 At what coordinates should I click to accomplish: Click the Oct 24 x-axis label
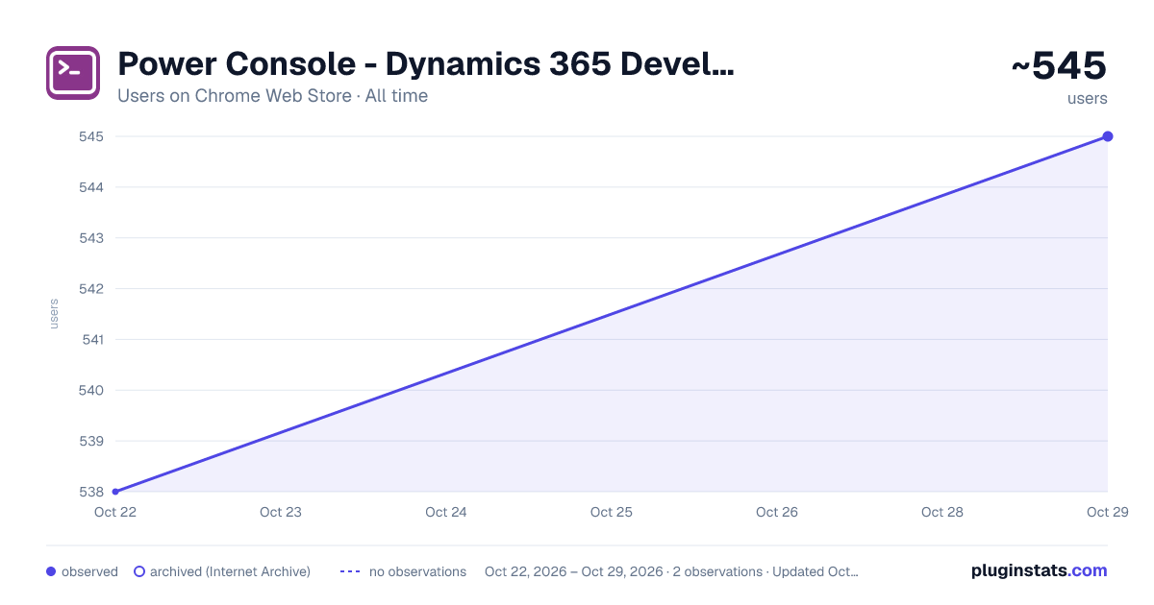click(446, 512)
